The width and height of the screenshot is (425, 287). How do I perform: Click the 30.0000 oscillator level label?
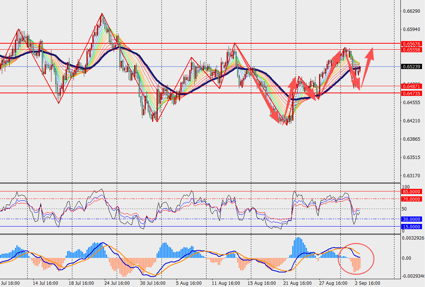(411, 219)
